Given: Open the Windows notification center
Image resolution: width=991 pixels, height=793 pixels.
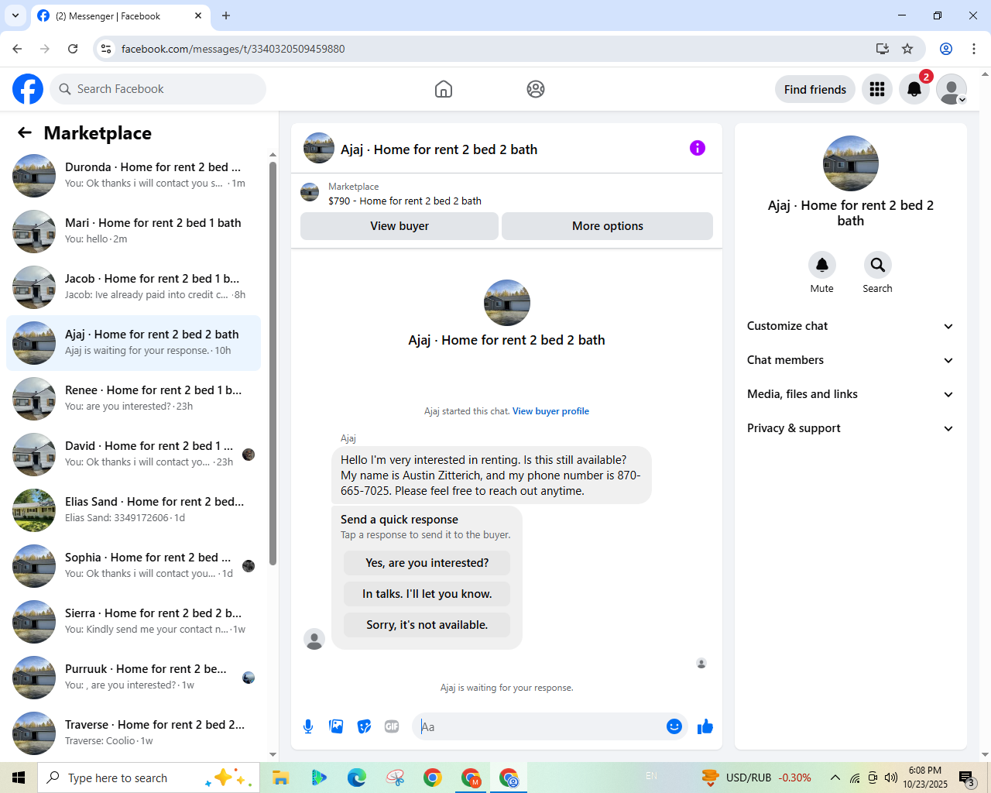Looking at the screenshot, I should tap(967, 778).
